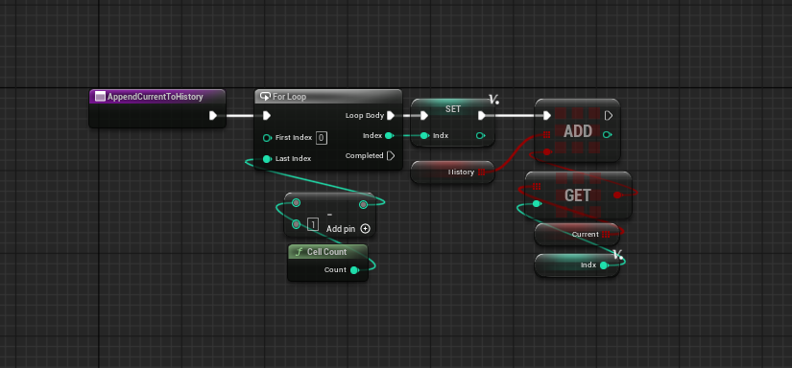792x368 pixels.
Task: Click the ADD node integer return pin
Action: point(608,134)
